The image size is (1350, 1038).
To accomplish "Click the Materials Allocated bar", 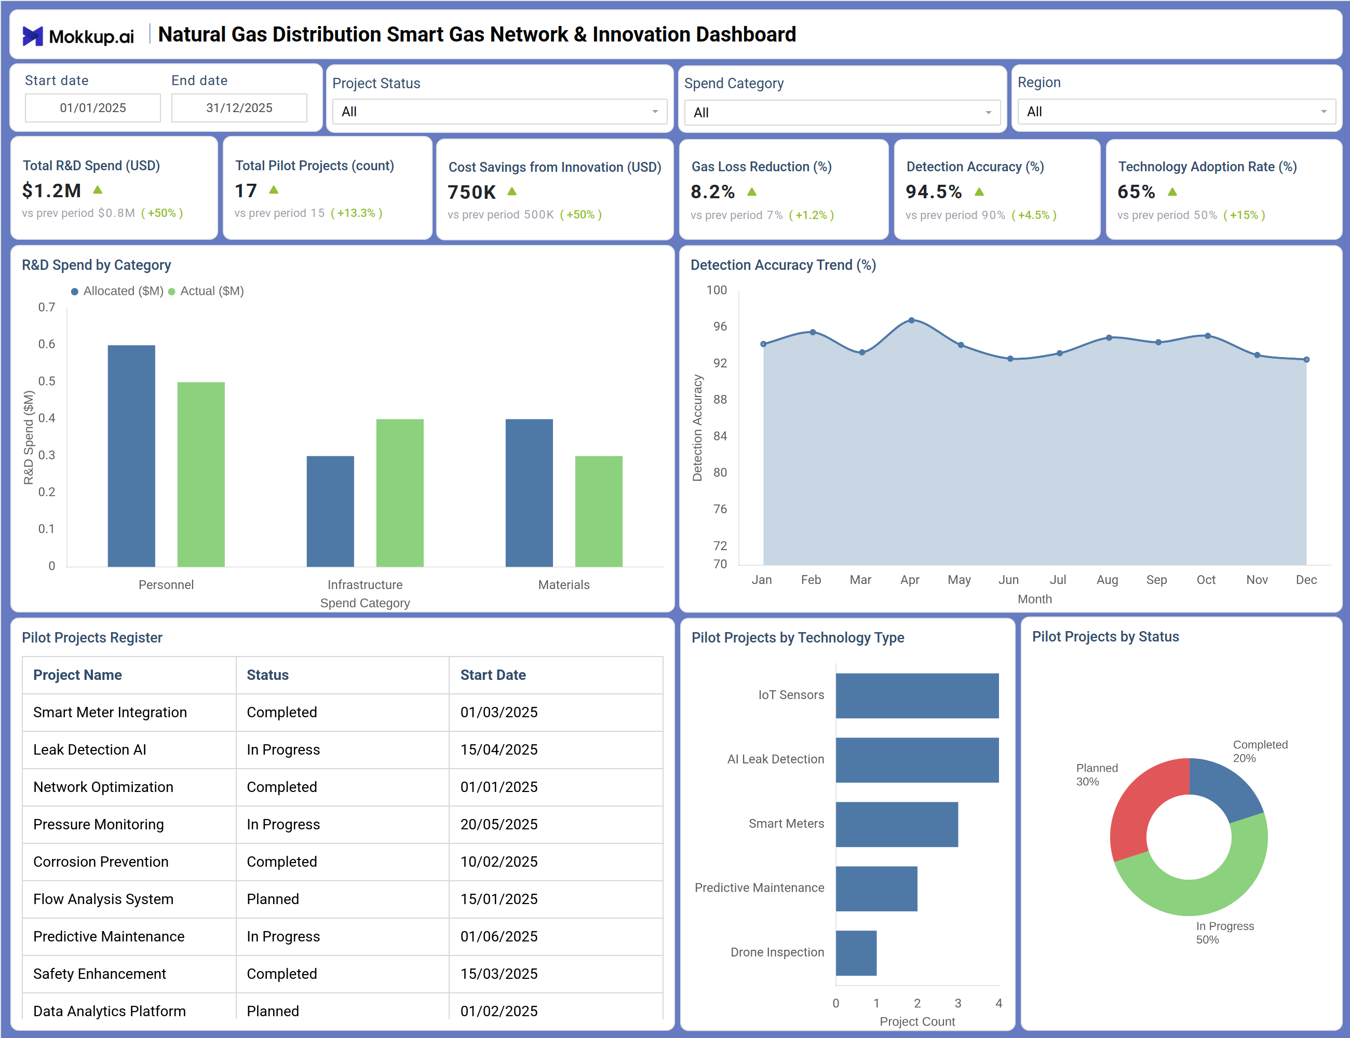I will pos(529,493).
